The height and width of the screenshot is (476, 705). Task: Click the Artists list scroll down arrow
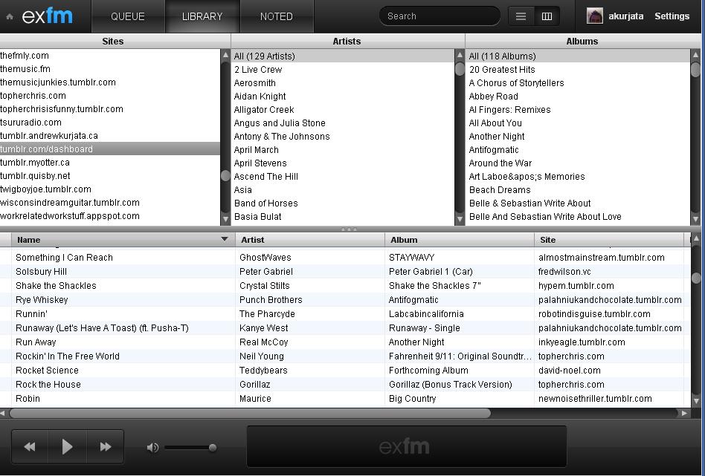click(x=460, y=219)
